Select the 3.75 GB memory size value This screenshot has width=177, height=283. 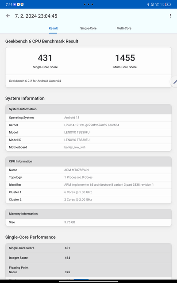[70, 222]
